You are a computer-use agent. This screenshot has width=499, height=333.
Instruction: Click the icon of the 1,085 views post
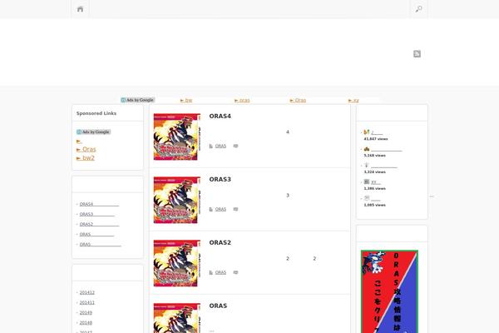pos(367,198)
